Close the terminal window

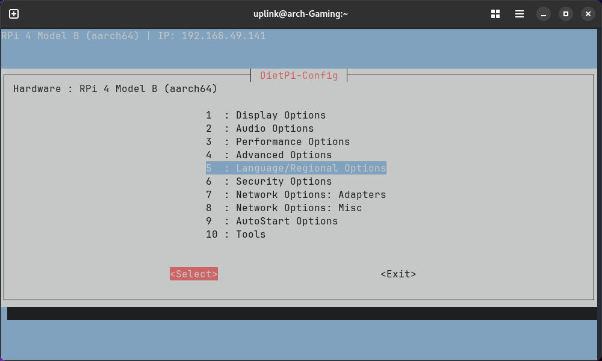[x=587, y=14]
